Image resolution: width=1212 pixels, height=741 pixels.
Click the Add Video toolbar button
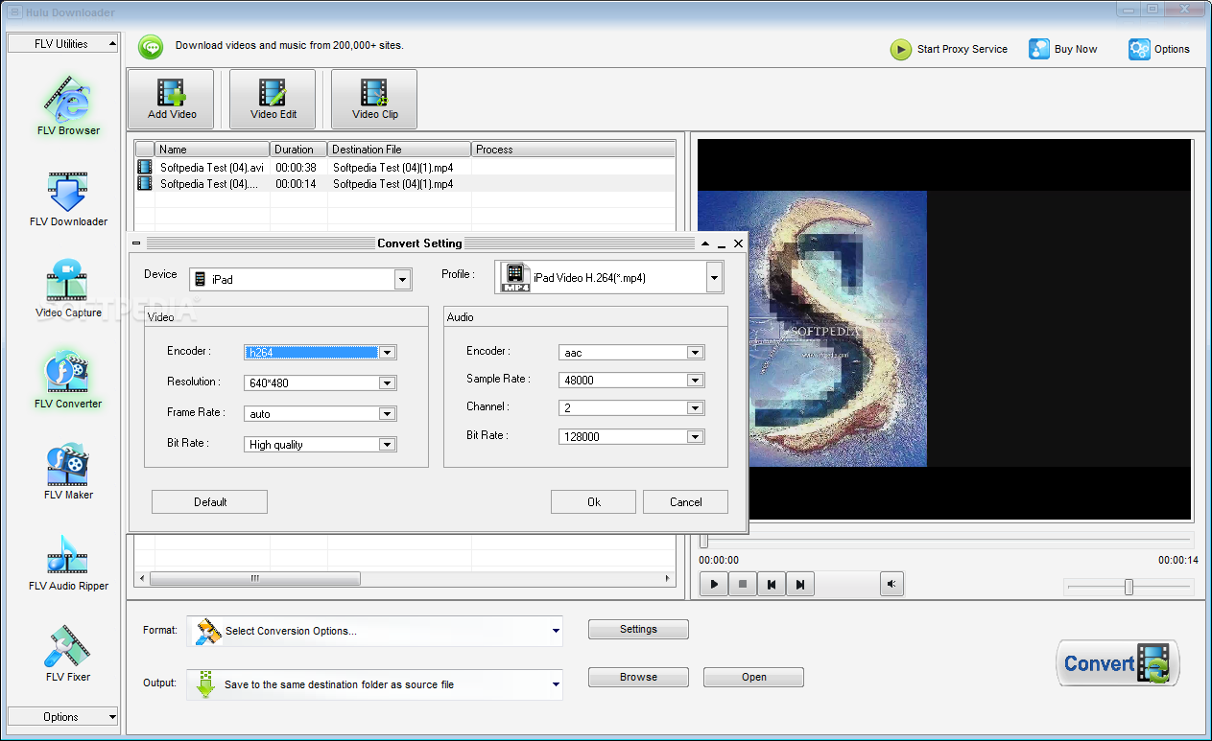pyautogui.click(x=172, y=99)
